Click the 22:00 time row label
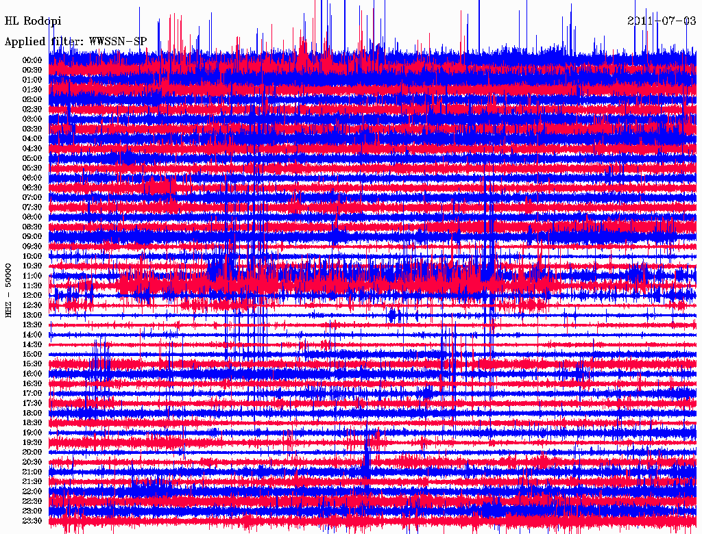This screenshot has height=534, width=702. (32, 492)
